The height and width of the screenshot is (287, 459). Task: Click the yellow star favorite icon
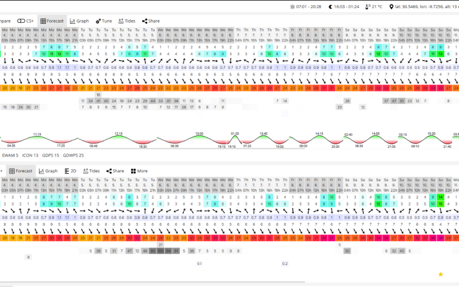(441, 274)
